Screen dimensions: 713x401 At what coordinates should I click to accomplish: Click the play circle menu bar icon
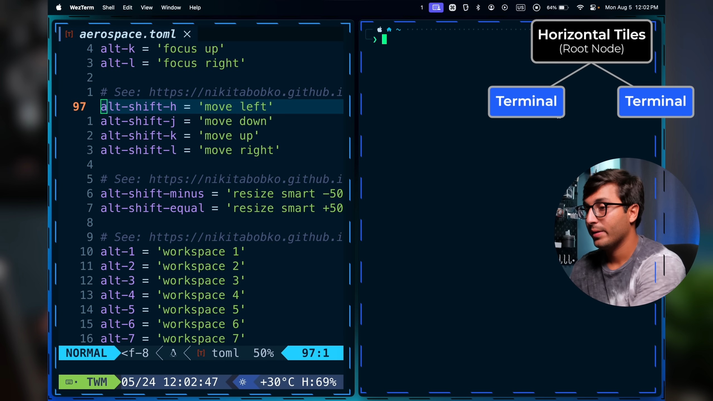coord(505,8)
